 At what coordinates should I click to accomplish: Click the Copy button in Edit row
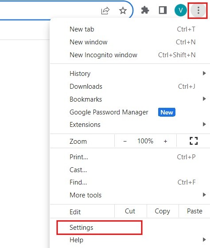click(163, 211)
